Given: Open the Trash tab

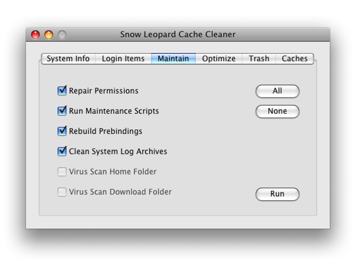Looking at the screenshot, I should pos(259,59).
